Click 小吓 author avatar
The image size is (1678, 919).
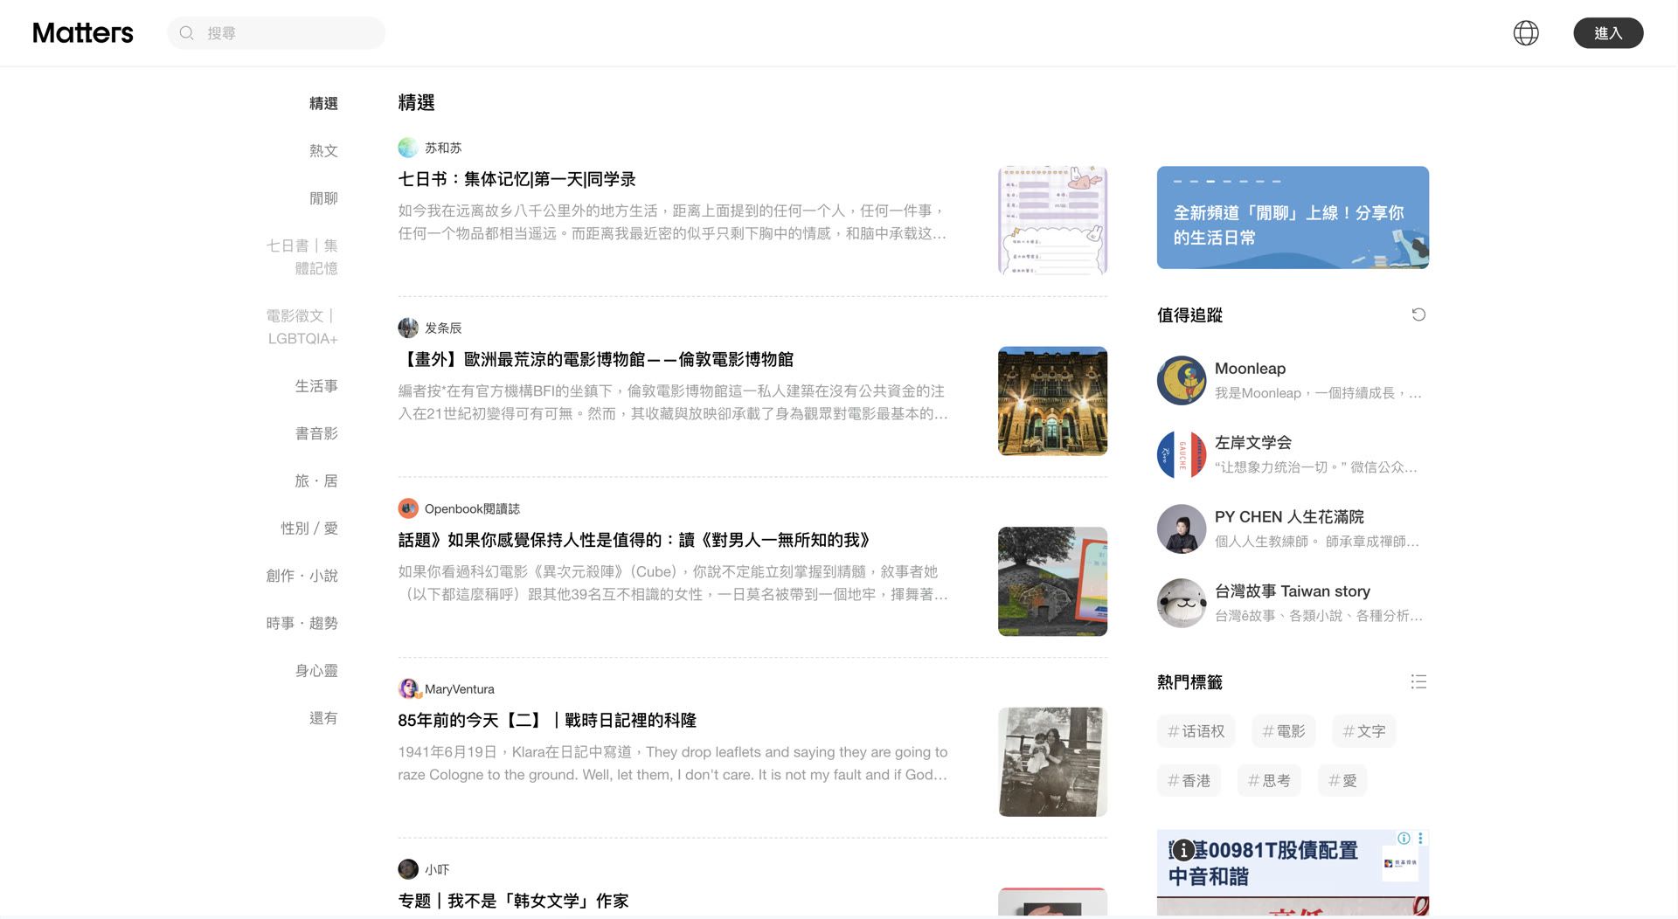click(x=408, y=869)
